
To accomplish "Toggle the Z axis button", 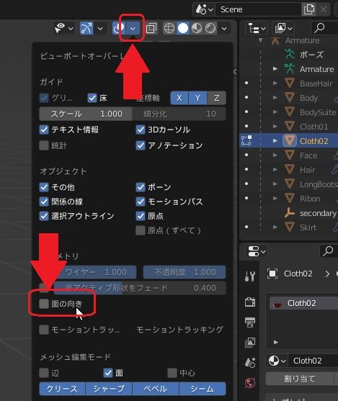I will pyautogui.click(x=217, y=98).
